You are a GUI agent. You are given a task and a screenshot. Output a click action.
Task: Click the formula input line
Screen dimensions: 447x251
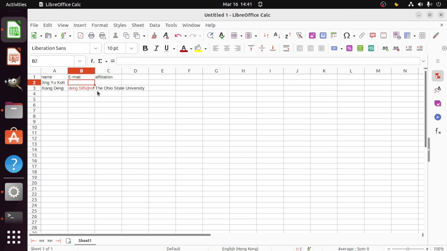pyautogui.click(x=268, y=61)
